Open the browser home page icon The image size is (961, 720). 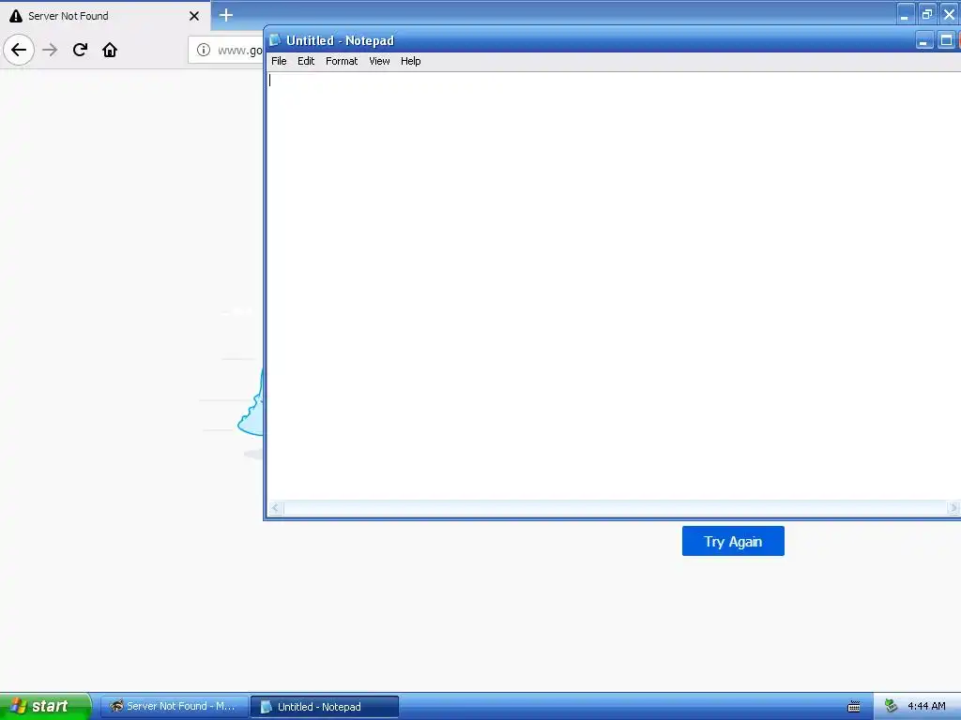pos(110,50)
